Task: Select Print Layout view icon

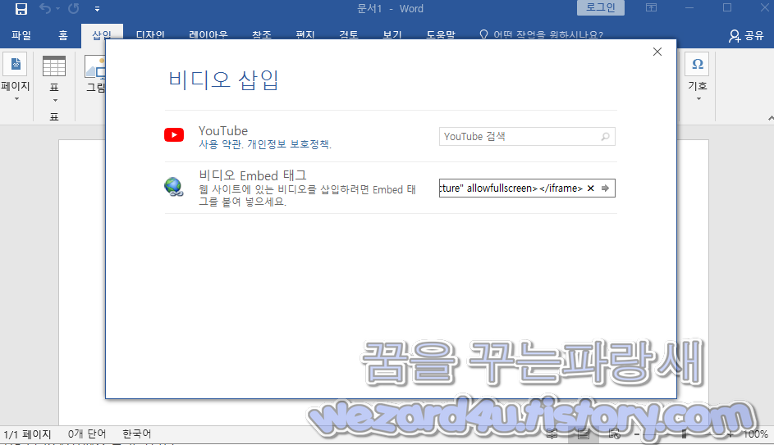Action: click(584, 434)
